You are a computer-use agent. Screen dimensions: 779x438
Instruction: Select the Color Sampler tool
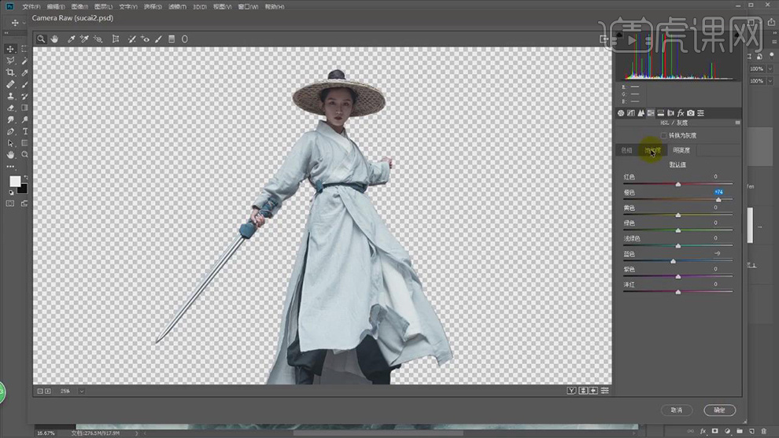pos(84,39)
